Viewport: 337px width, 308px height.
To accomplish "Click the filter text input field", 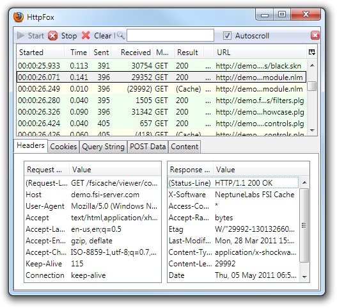I will (170, 35).
